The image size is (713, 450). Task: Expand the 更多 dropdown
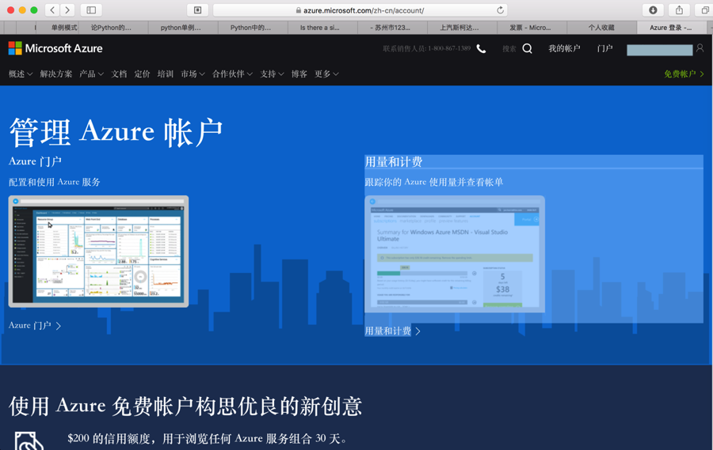tap(326, 74)
